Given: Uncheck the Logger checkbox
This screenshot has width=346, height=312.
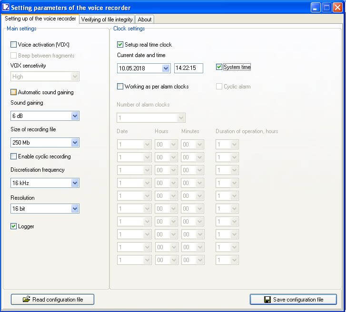Looking at the screenshot, I should click(14, 226).
